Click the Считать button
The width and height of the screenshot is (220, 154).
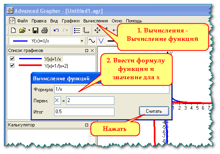tap(154, 111)
